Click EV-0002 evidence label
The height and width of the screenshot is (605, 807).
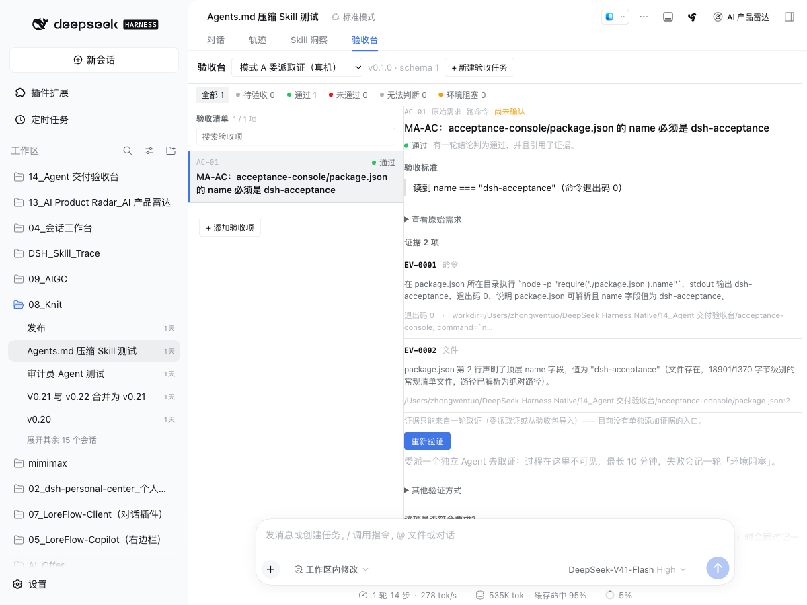pos(420,350)
